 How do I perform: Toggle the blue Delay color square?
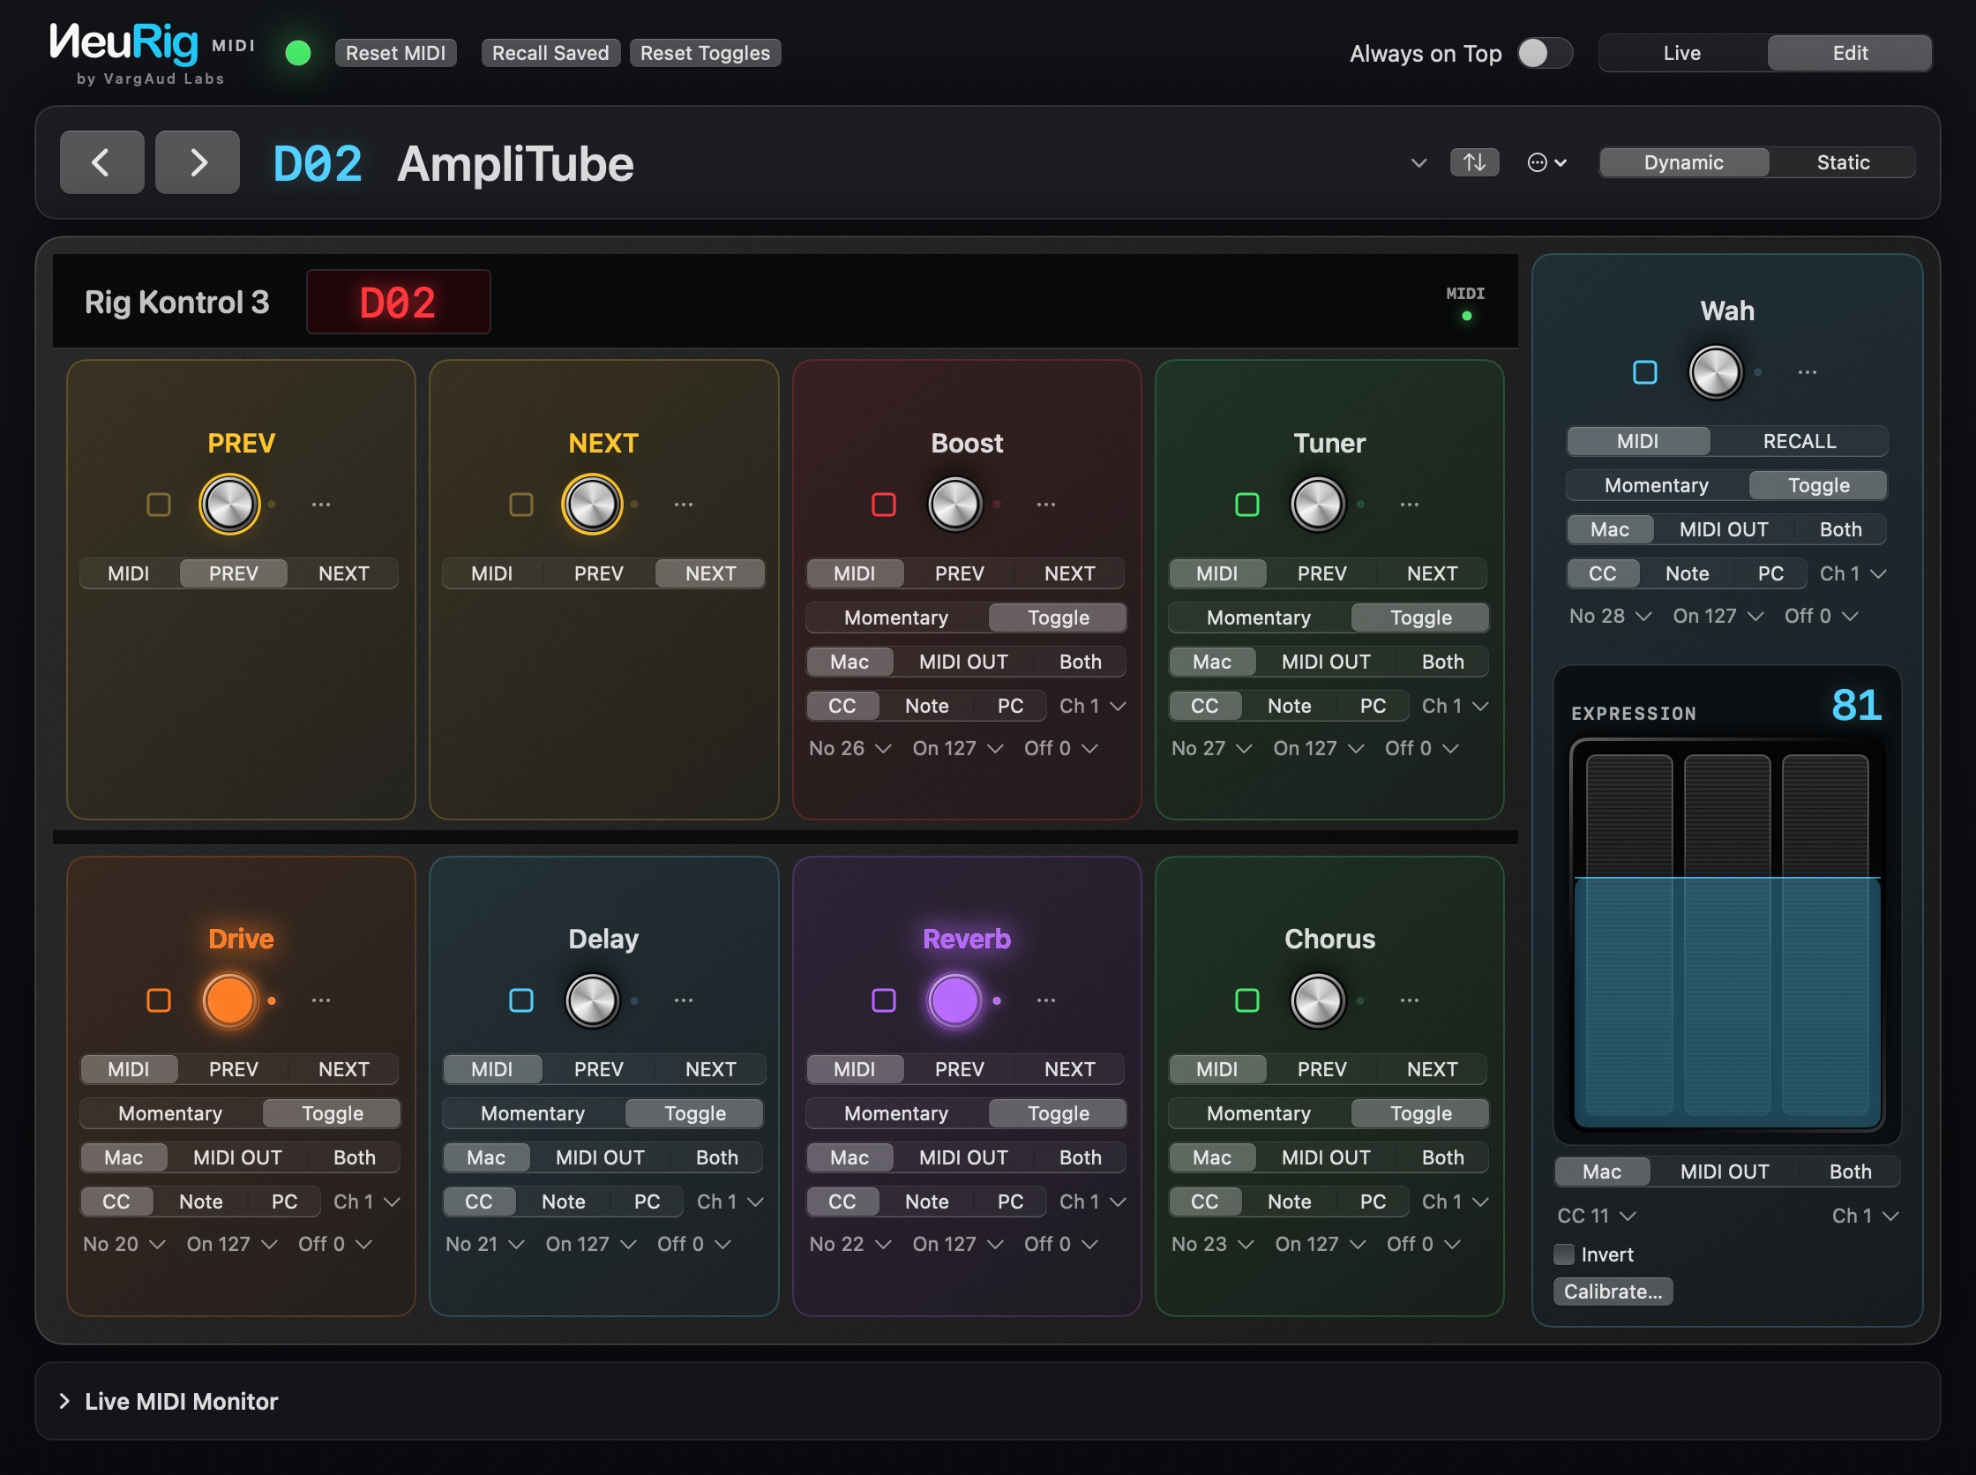click(521, 1000)
